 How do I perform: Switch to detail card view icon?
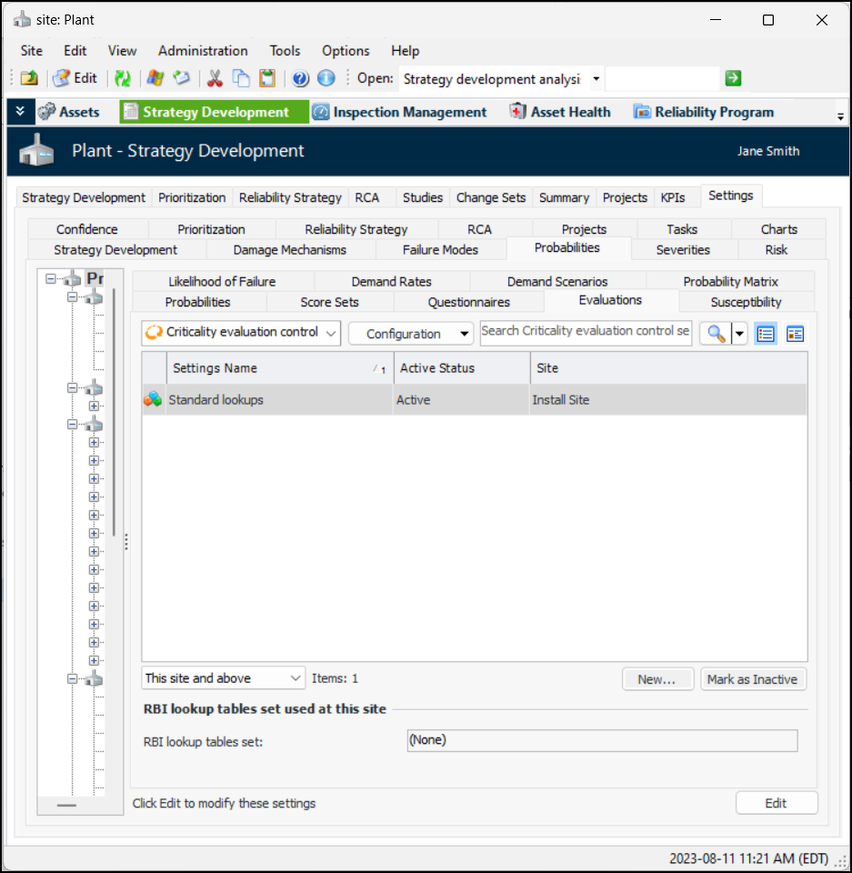[795, 334]
